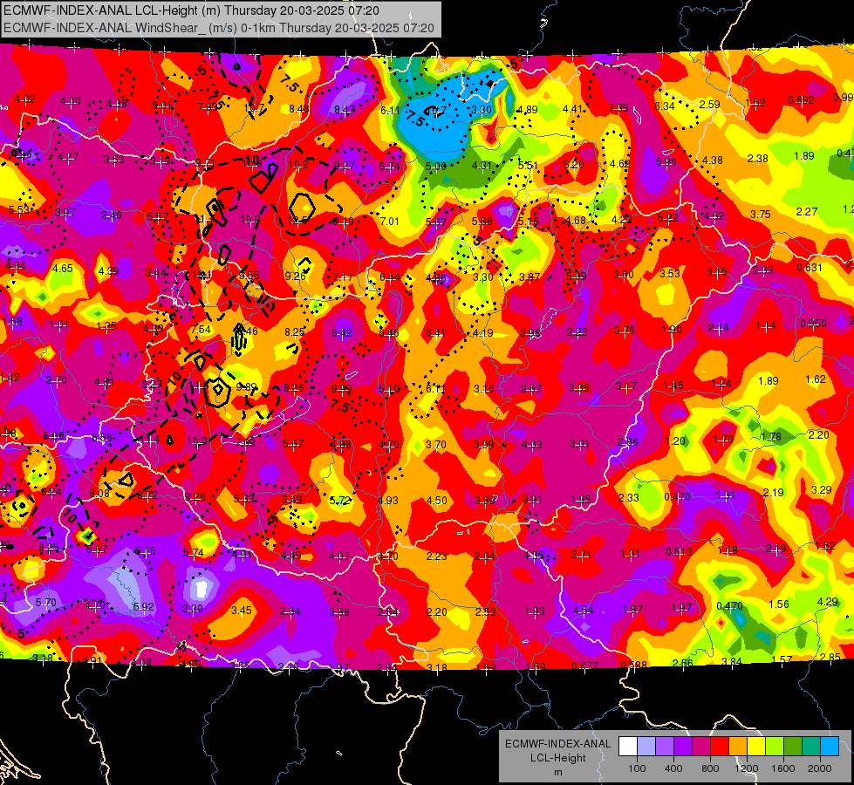The height and width of the screenshot is (785, 854).
Task: Click the grid value 2.71
Action: tap(581, 554)
